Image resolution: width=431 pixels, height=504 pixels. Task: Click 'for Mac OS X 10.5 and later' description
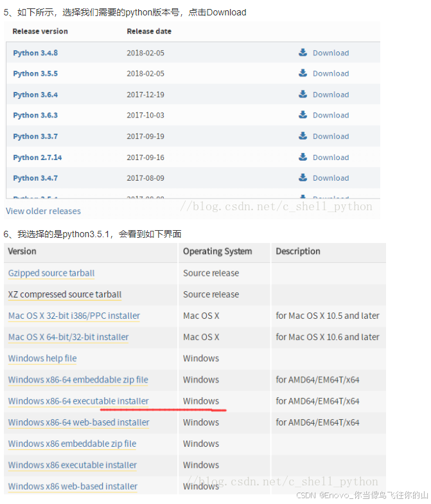328,316
